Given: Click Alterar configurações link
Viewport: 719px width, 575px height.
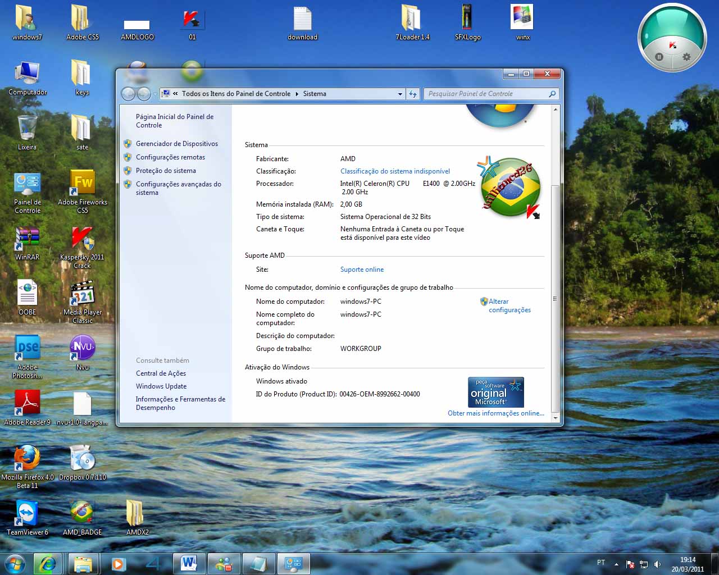Looking at the screenshot, I should click(x=509, y=305).
